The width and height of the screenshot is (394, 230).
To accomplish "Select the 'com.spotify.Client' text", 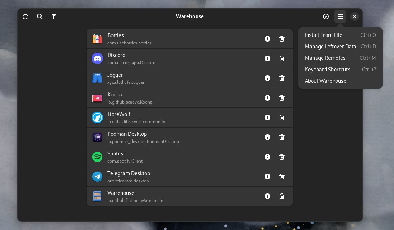I will point(125,161).
